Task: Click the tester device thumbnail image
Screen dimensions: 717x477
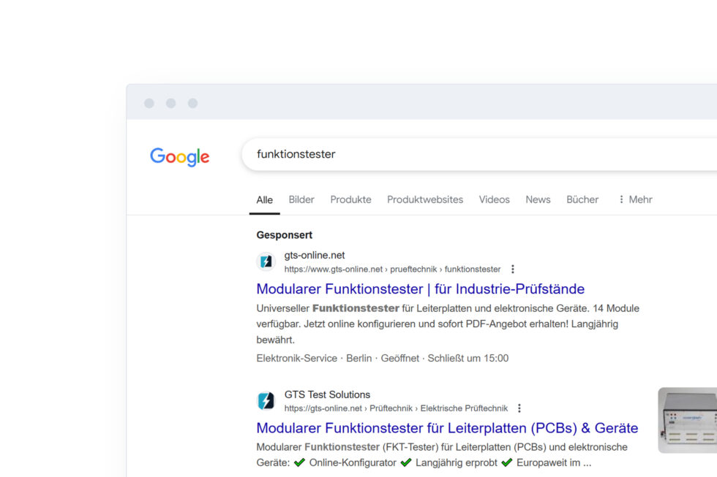Action: (x=687, y=421)
